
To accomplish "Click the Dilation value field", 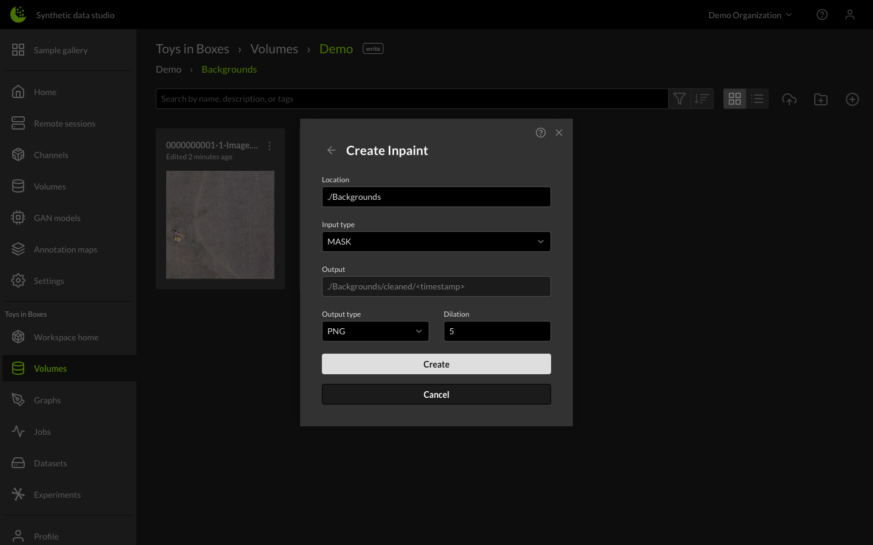I will (x=497, y=331).
